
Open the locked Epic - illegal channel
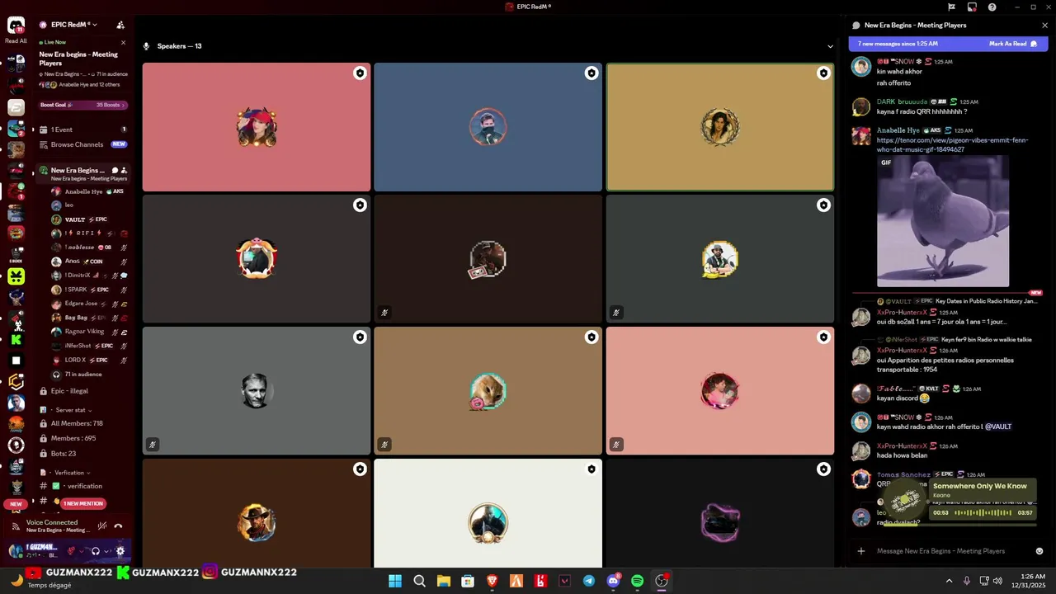pyautogui.click(x=82, y=391)
